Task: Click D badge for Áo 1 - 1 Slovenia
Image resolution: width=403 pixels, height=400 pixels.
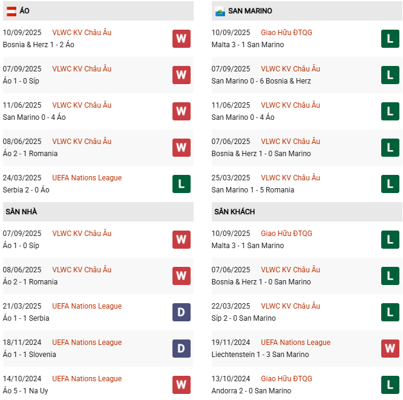Action: pos(182,349)
